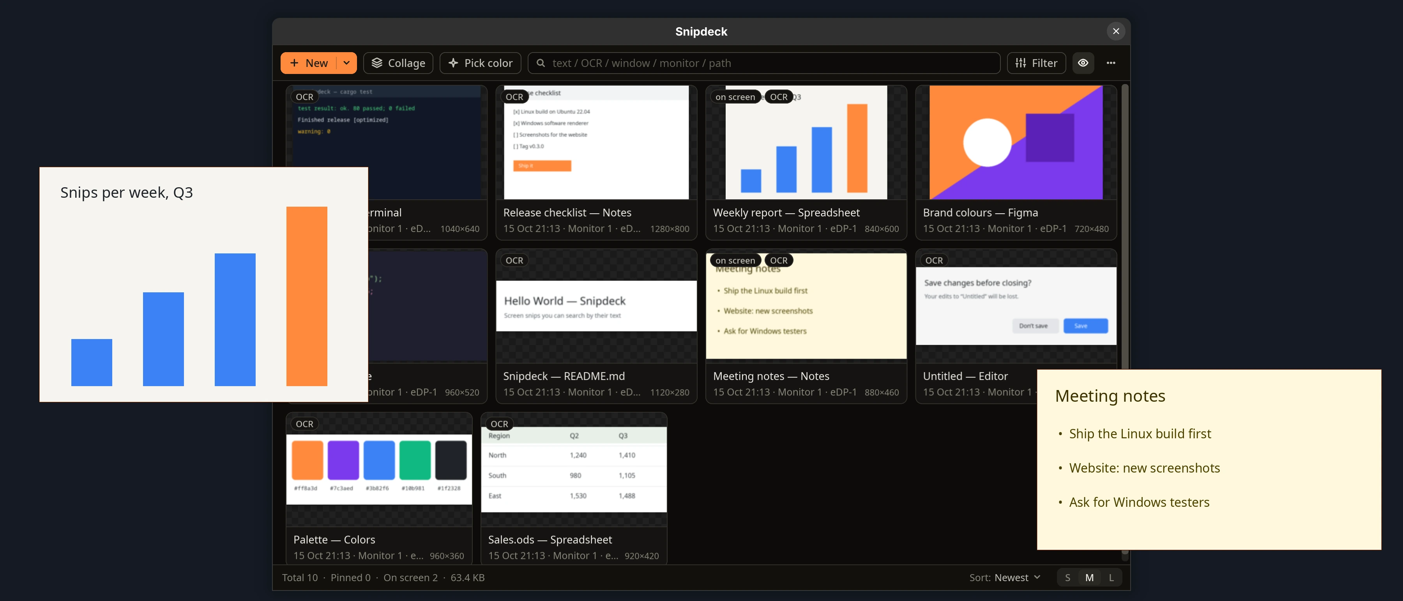
Task: Click the magnifier icon in search box
Action: pyautogui.click(x=541, y=63)
